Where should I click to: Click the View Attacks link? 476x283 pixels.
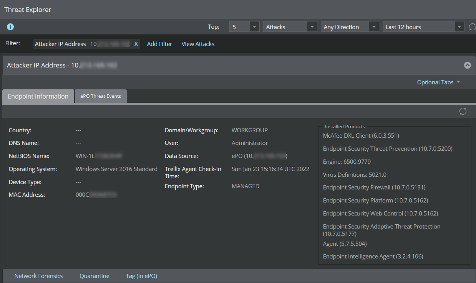(x=198, y=44)
